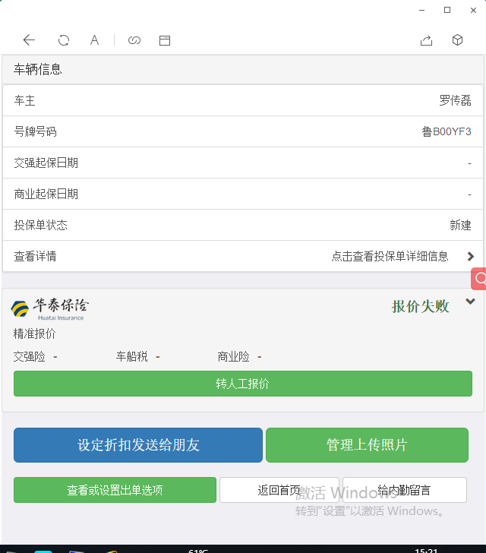Click 给内勤留言 button

click(405, 490)
